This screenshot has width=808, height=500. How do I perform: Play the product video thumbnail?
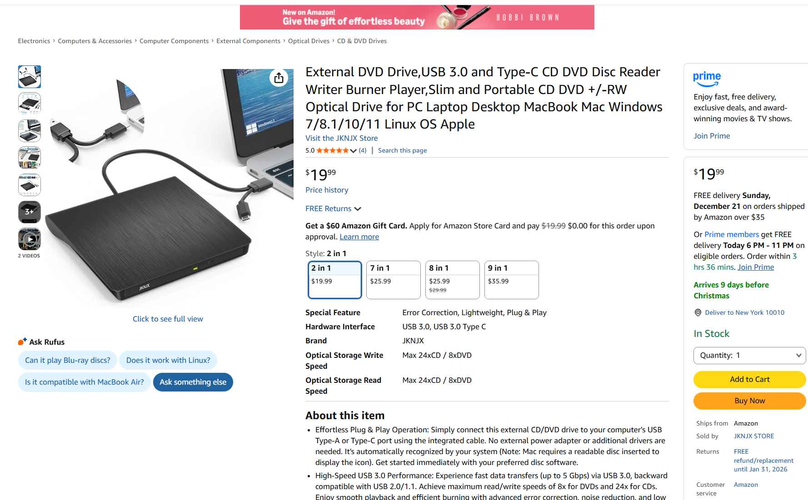30,239
